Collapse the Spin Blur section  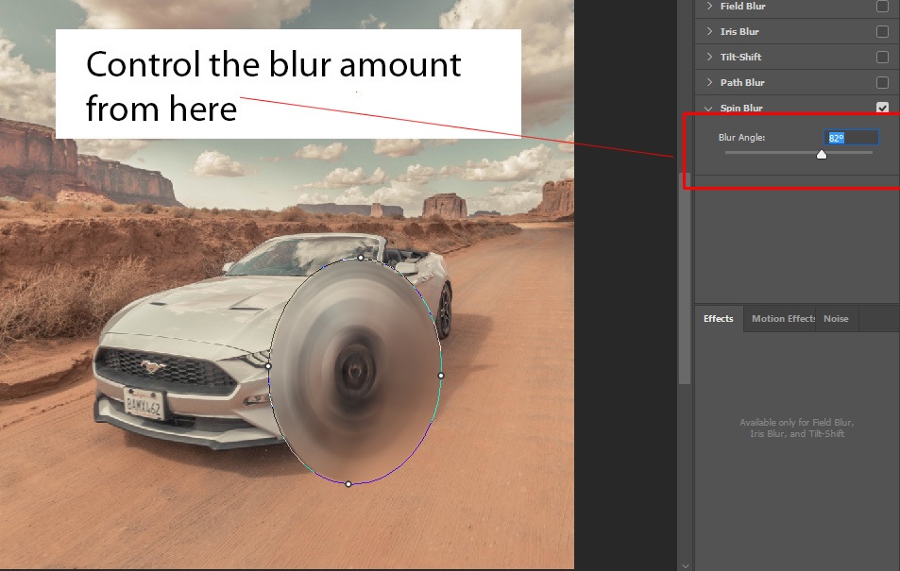(709, 109)
